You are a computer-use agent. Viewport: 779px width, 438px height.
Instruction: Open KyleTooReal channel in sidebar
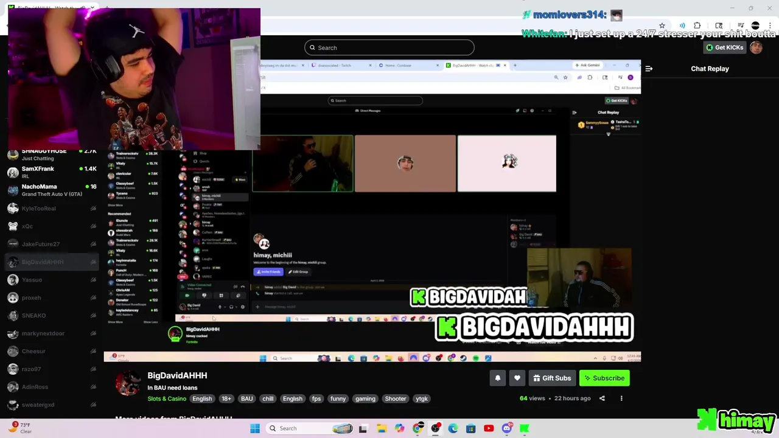pyautogui.click(x=52, y=209)
